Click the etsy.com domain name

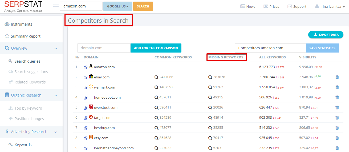[101, 138]
